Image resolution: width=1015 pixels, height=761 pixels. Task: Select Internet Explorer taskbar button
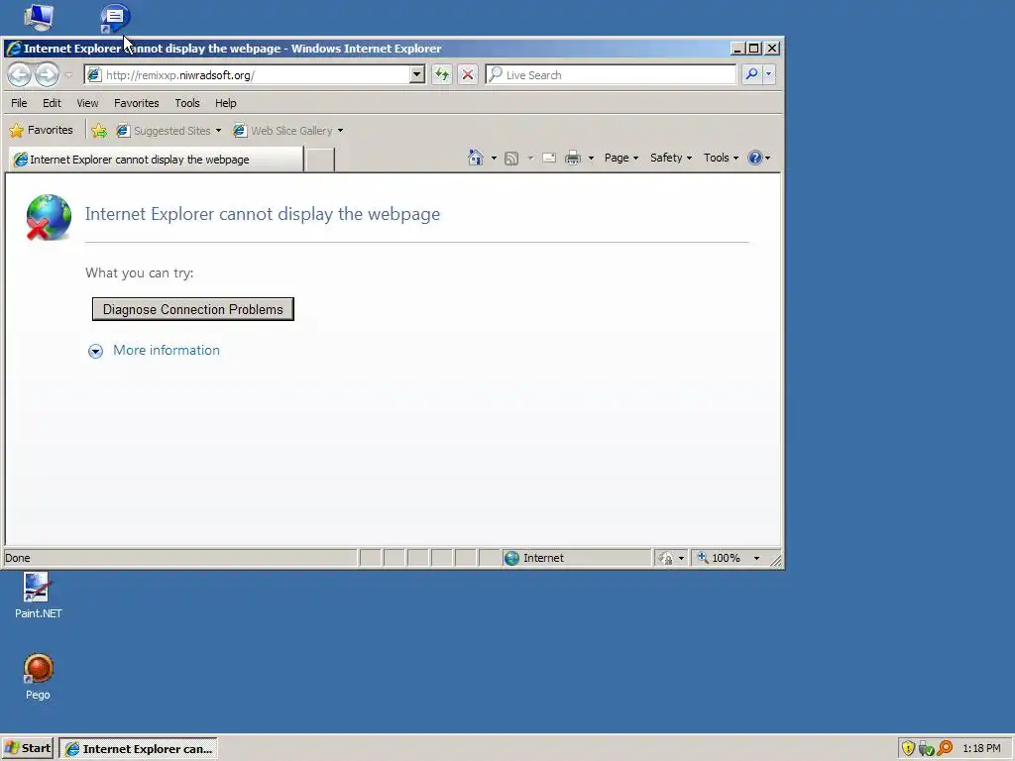point(139,749)
